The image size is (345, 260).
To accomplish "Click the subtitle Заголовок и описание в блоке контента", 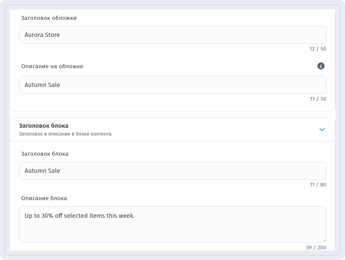I will pyautogui.click(x=66, y=134).
